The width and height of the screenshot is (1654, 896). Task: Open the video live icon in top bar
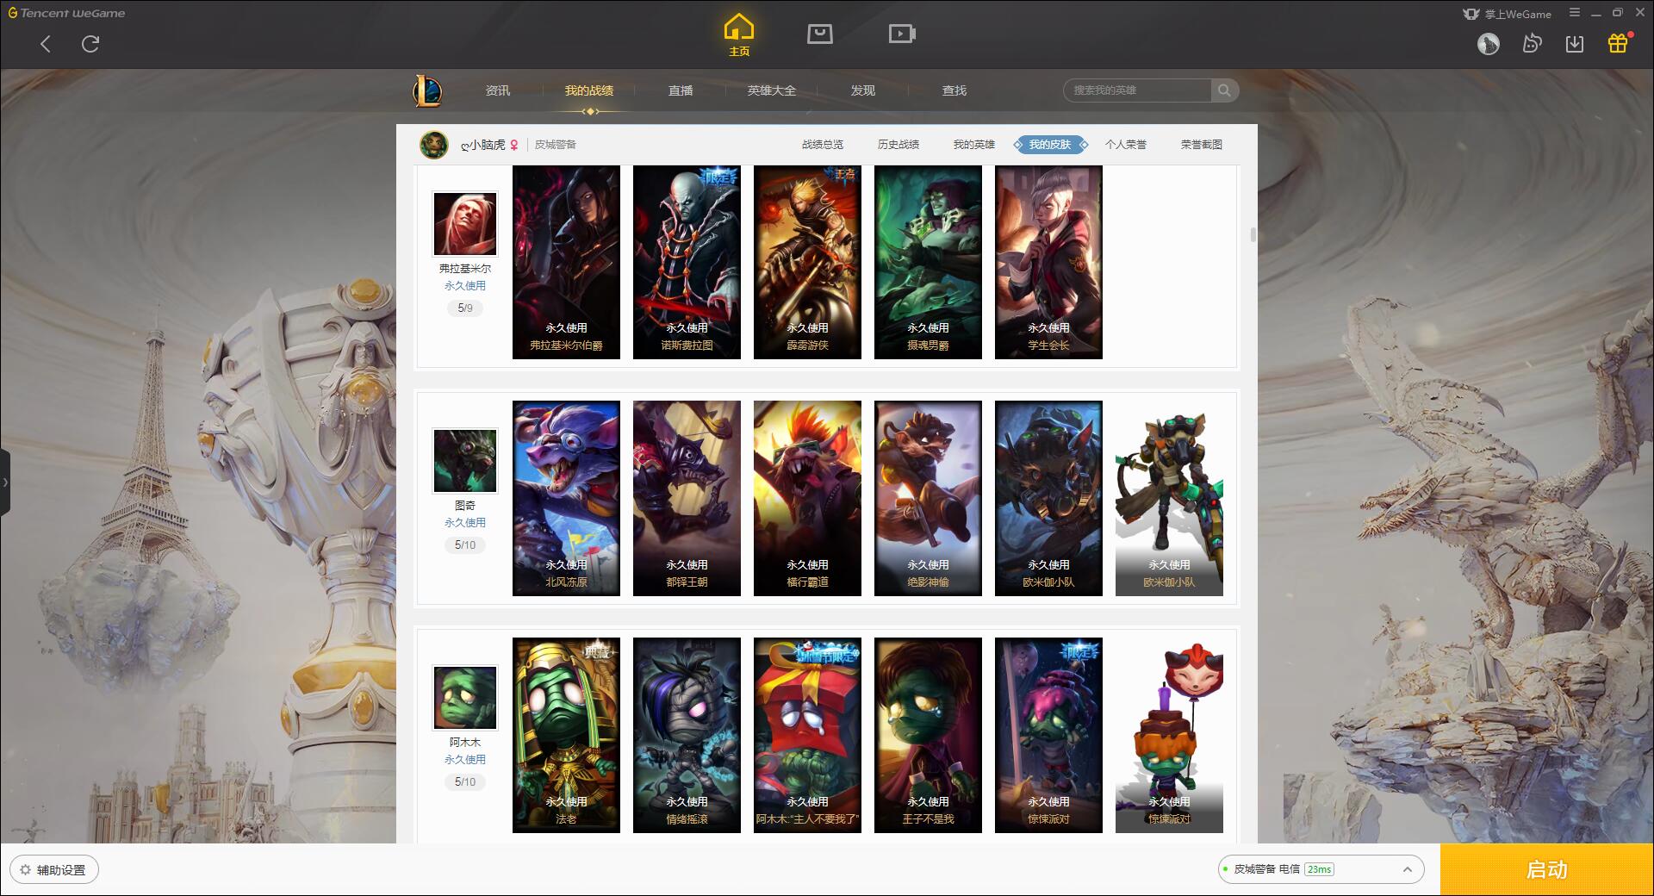click(x=902, y=34)
